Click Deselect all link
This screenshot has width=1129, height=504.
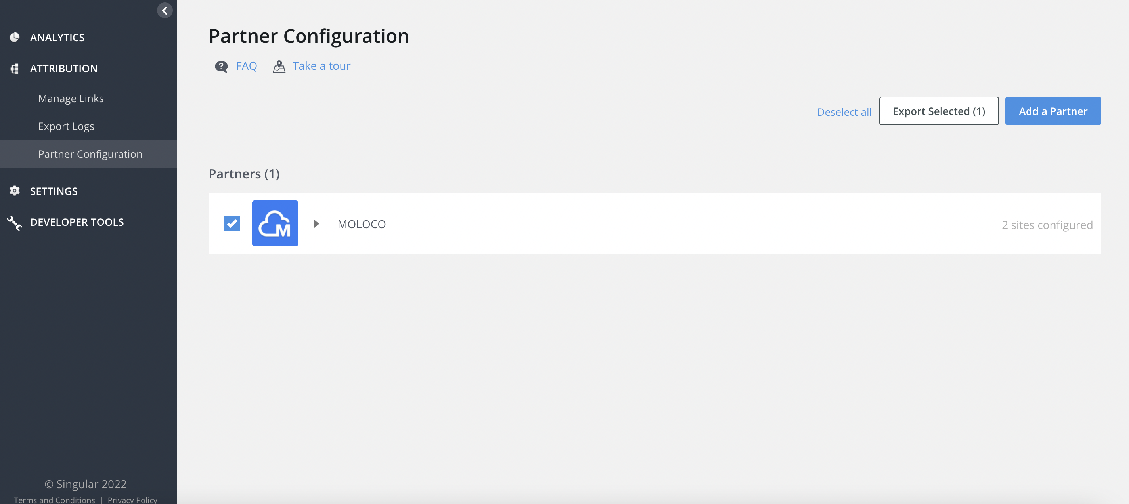(844, 112)
